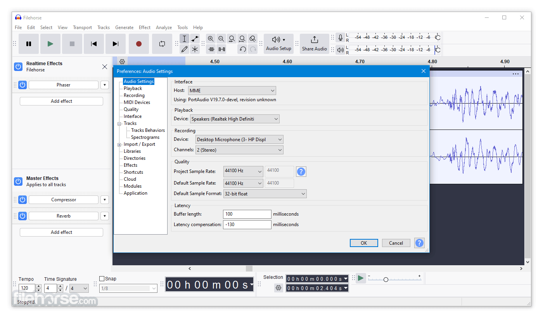543x318 pixels.
Task: Start playback with the green Play button
Action: pos(50,44)
